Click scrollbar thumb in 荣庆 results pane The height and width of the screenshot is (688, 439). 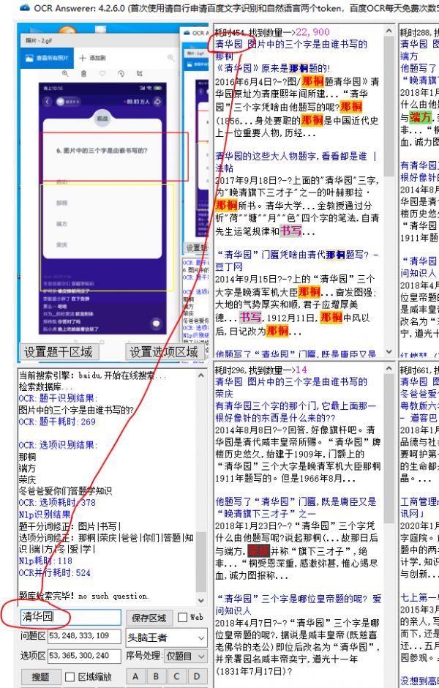[389, 449]
